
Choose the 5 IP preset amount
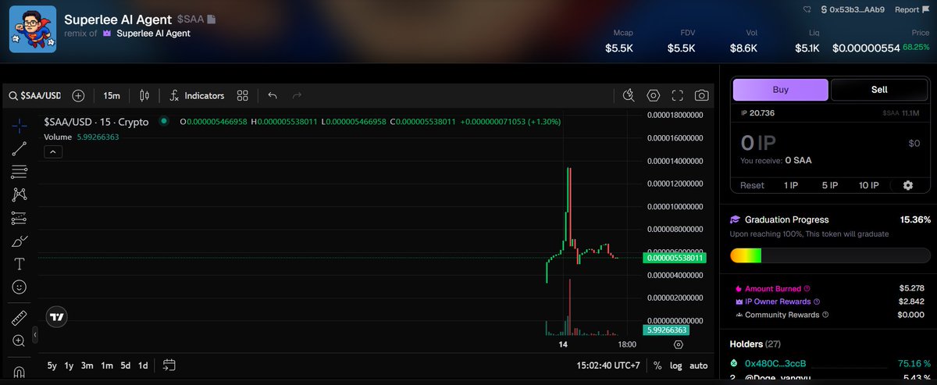(x=830, y=186)
